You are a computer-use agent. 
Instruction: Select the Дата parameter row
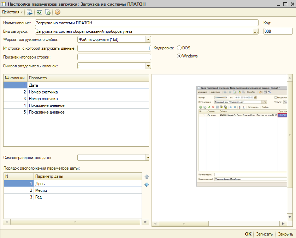coord(76,85)
